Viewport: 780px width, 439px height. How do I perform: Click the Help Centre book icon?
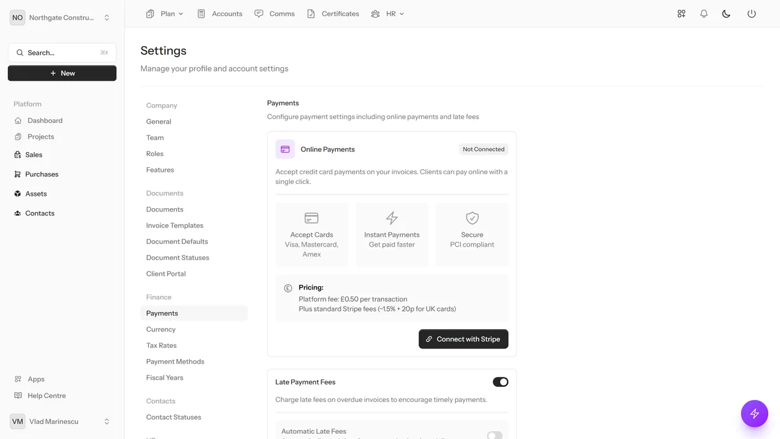[18, 395]
